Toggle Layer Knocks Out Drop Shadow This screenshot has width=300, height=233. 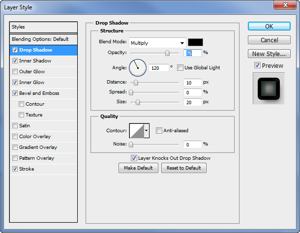[x=134, y=158]
